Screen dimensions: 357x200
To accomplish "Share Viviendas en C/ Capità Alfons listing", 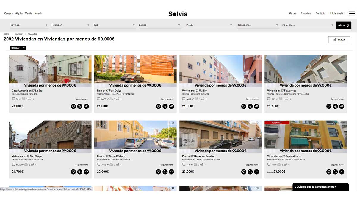I will point(342,172).
